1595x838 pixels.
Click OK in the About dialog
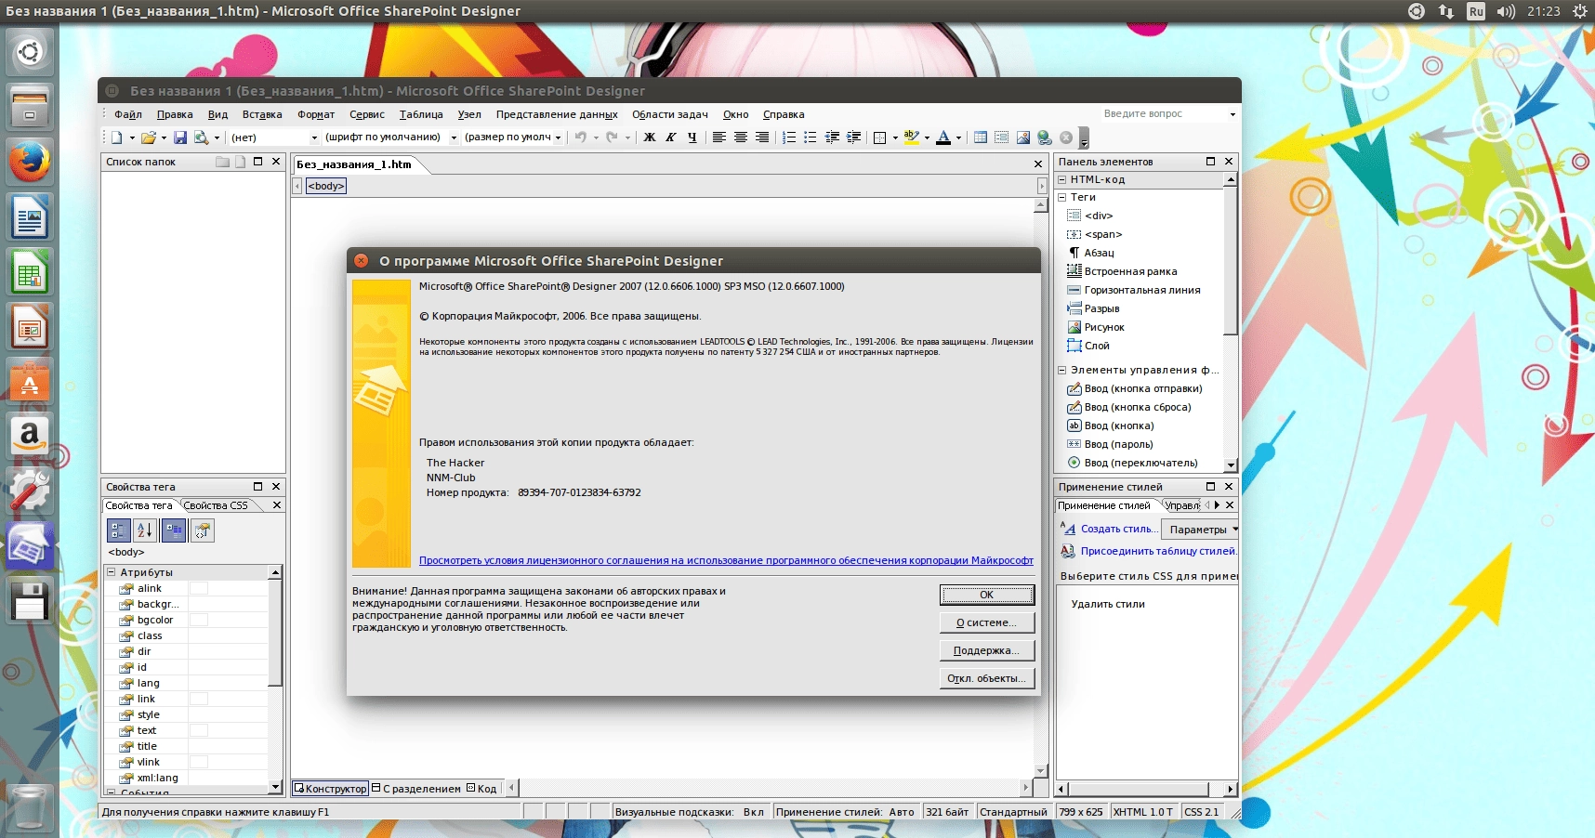[986, 595]
